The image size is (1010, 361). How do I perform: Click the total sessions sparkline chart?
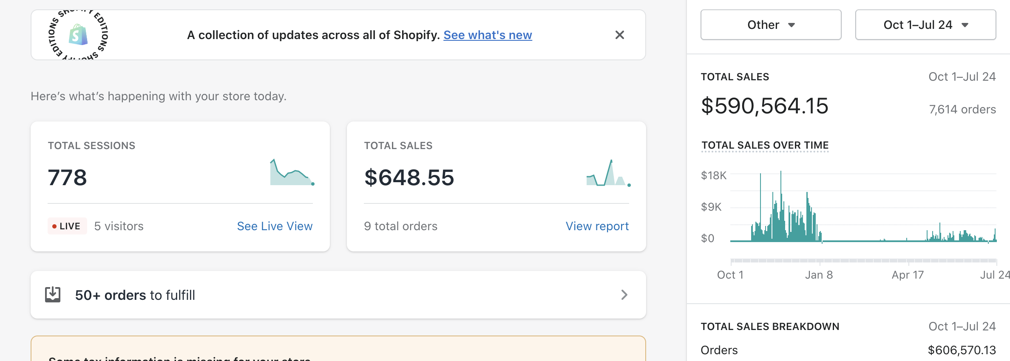click(x=292, y=172)
